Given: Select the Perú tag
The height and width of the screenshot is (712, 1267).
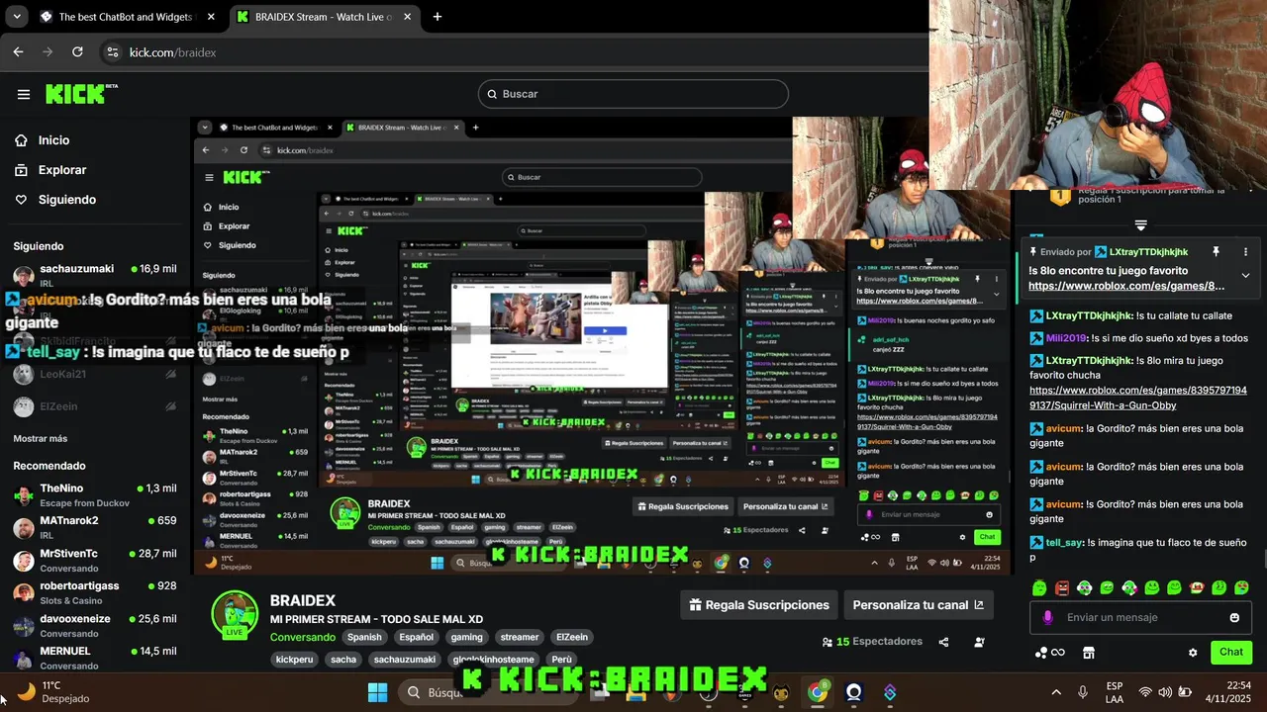Looking at the screenshot, I should tap(561, 660).
